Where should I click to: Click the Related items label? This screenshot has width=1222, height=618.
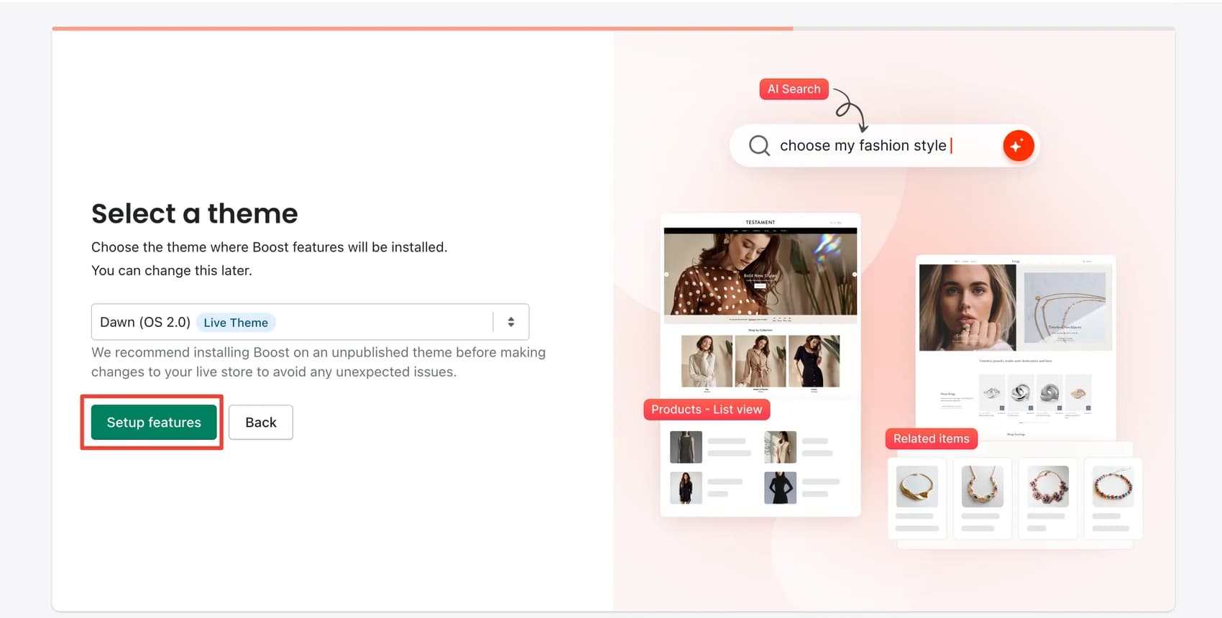coord(931,438)
